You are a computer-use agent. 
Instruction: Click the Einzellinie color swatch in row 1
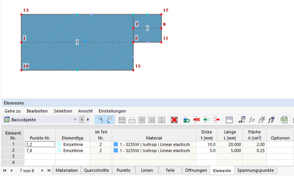point(59,144)
